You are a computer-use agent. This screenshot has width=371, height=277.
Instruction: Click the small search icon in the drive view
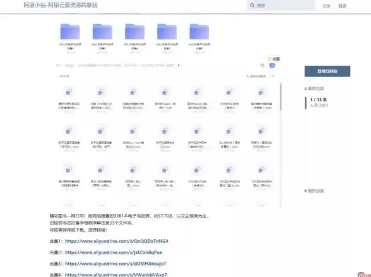click(x=262, y=65)
